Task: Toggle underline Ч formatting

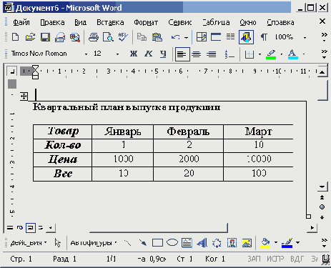Action: click(x=163, y=54)
